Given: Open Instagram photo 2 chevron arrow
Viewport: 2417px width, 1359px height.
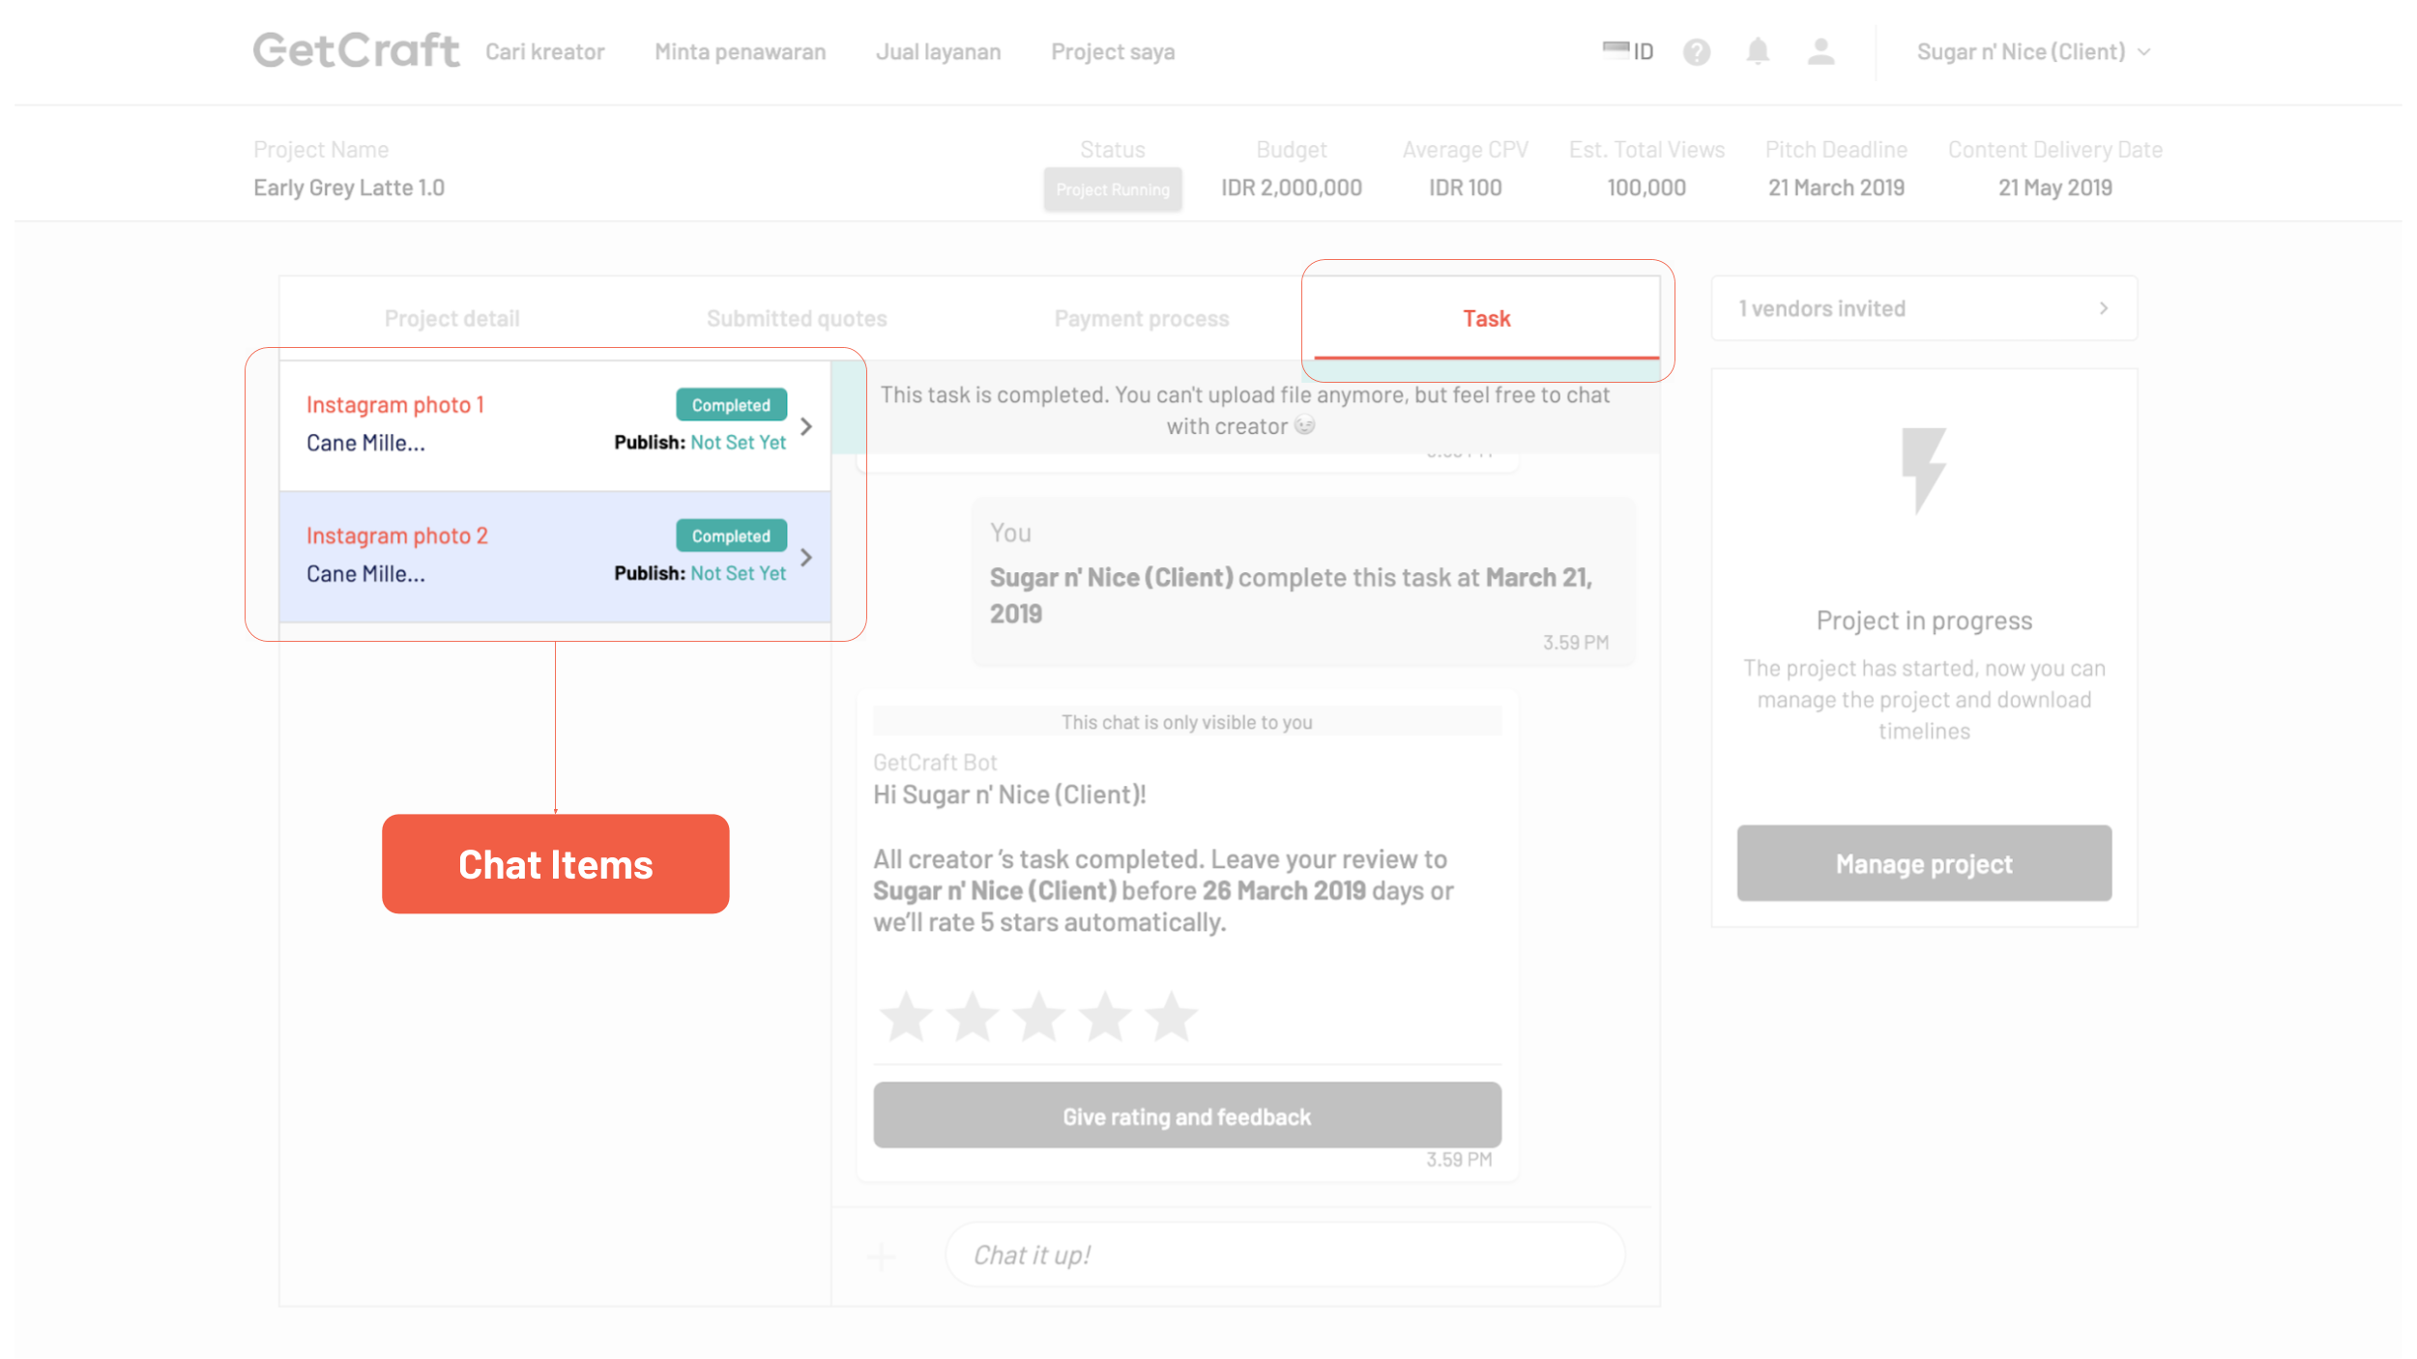Looking at the screenshot, I should click(806, 558).
